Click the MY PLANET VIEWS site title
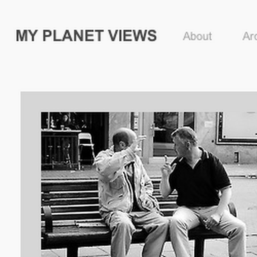 [x=86, y=36]
